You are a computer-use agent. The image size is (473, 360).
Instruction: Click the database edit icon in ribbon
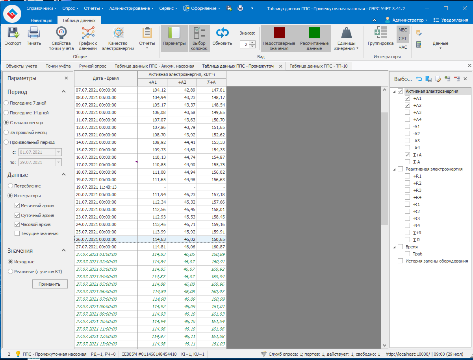tap(419, 33)
